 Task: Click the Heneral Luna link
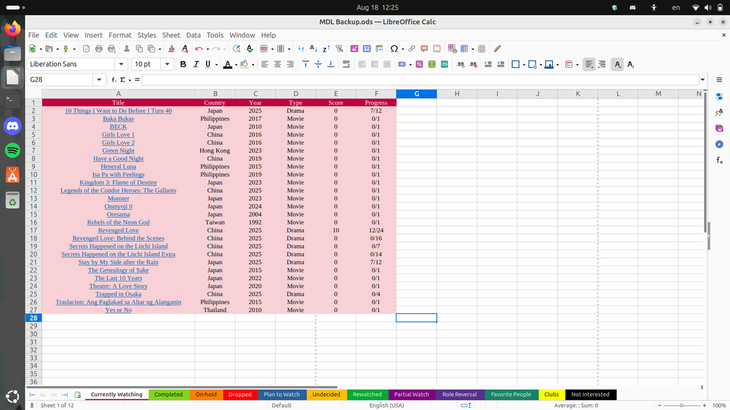(118, 166)
